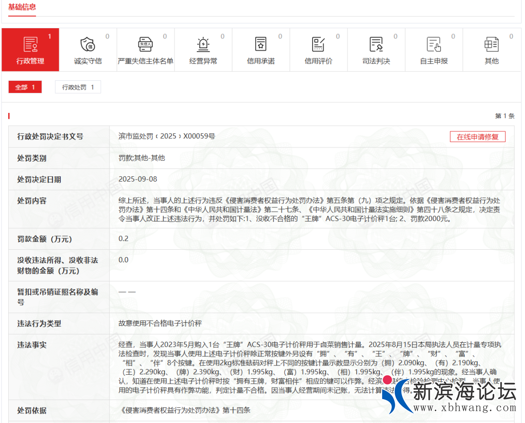Image resolution: width=525 pixels, height=423 pixels.
Task: Click the 故意使用不合格电子计价秤 text
Action: pos(160,323)
